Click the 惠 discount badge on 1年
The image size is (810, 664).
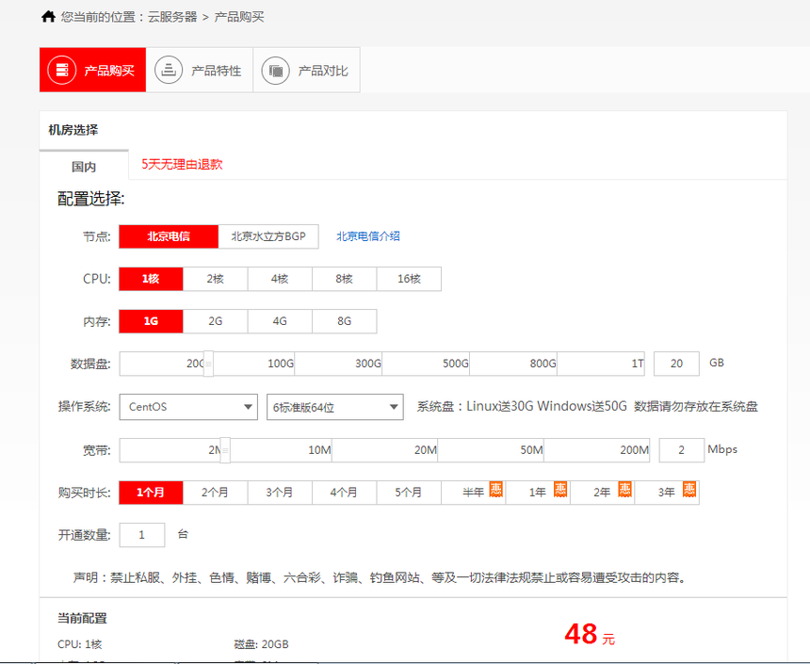[560, 489]
